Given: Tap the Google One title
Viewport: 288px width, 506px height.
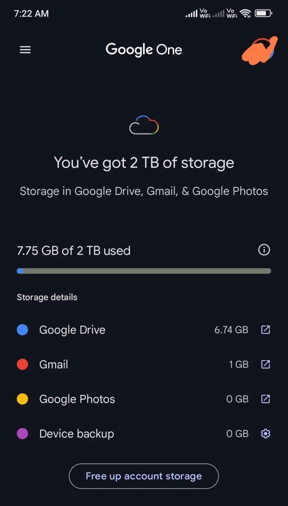Looking at the screenshot, I should 144,50.
